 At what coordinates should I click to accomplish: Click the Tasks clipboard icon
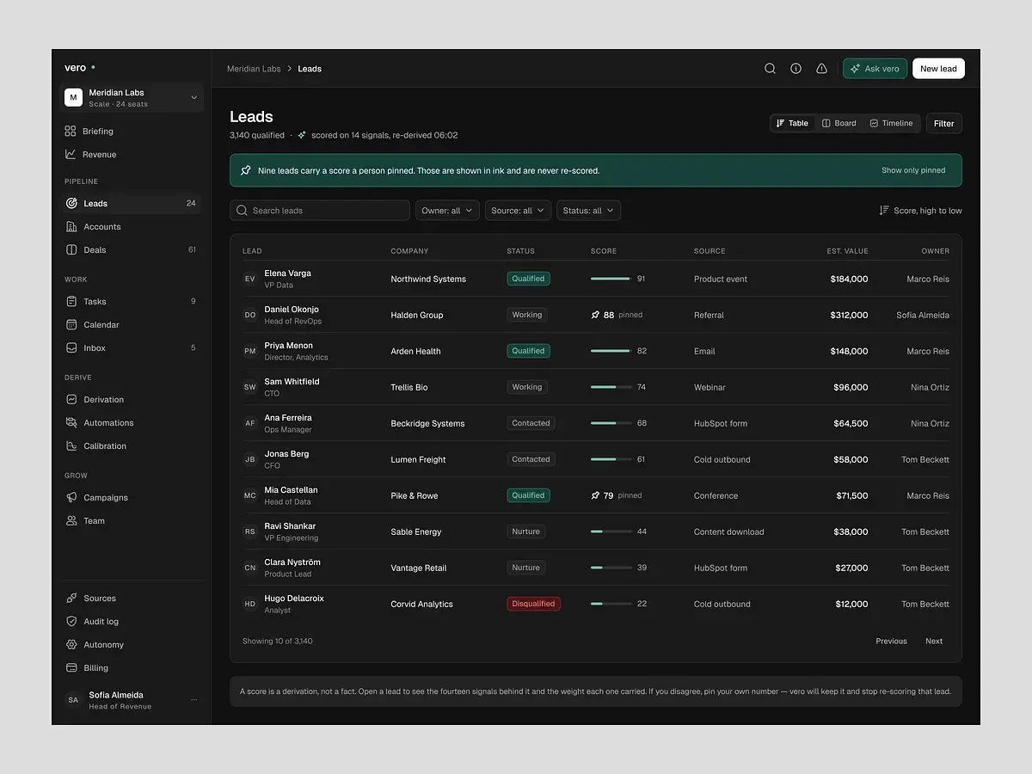pos(71,302)
